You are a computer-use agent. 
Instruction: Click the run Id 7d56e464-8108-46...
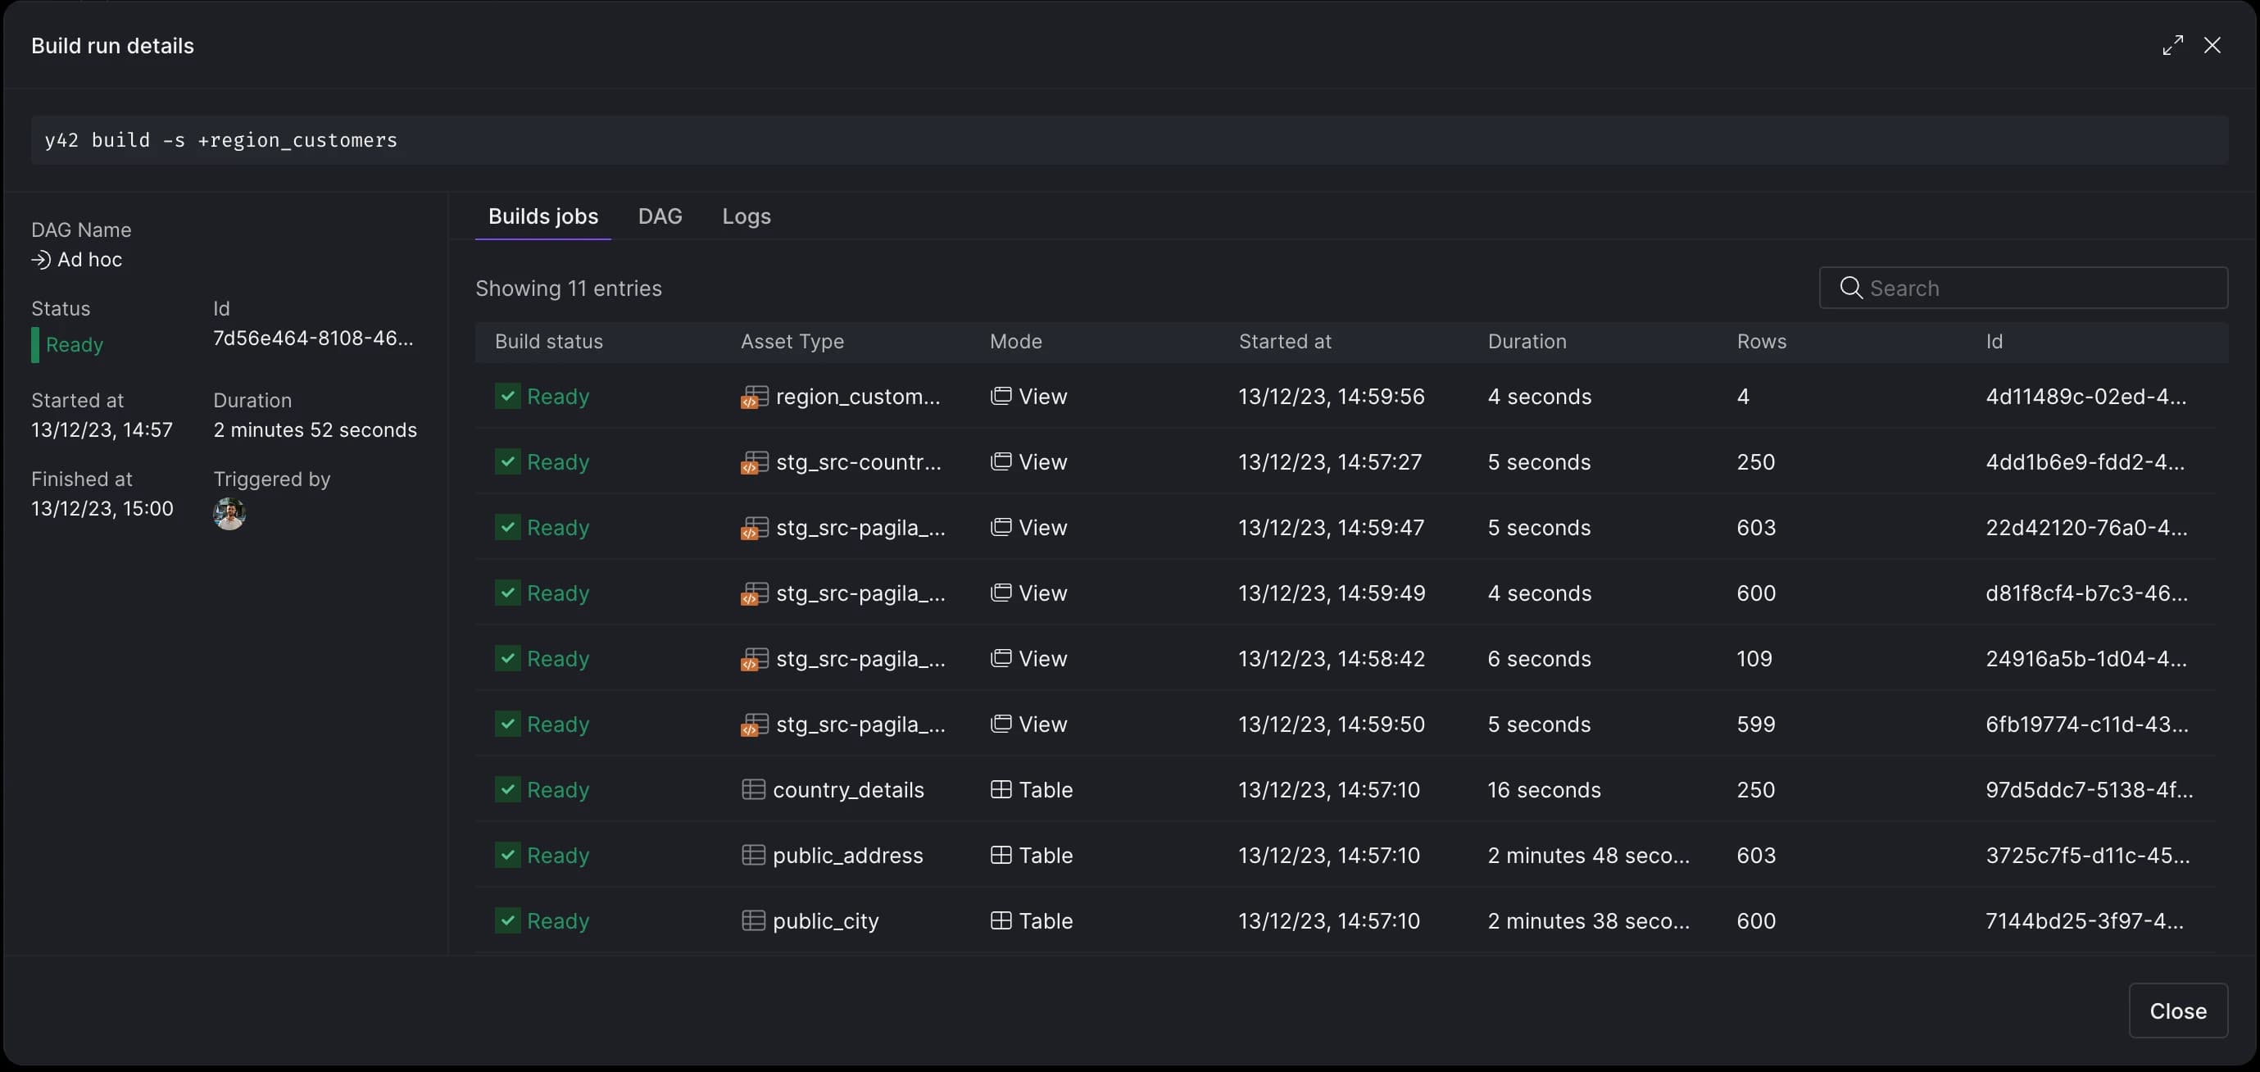click(x=313, y=338)
